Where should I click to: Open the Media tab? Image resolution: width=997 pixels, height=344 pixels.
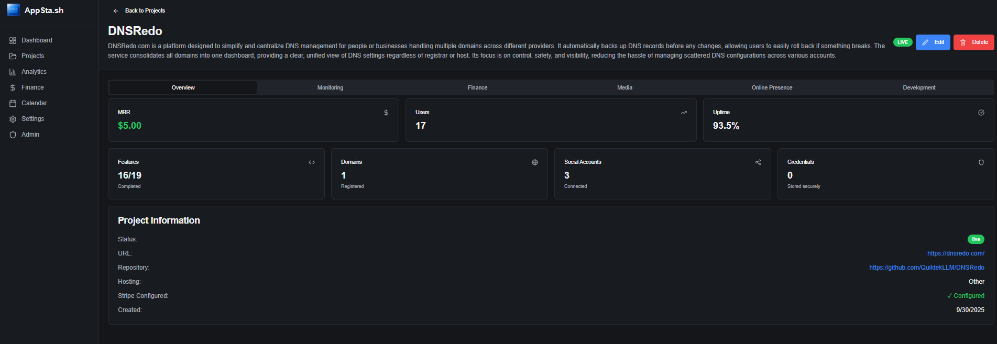pyautogui.click(x=625, y=87)
